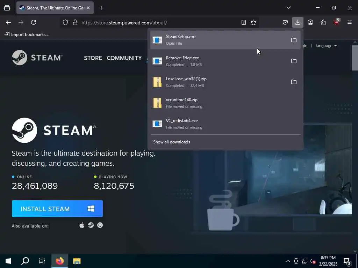
Task: Click the Steam logo in header
Action: click(37, 58)
